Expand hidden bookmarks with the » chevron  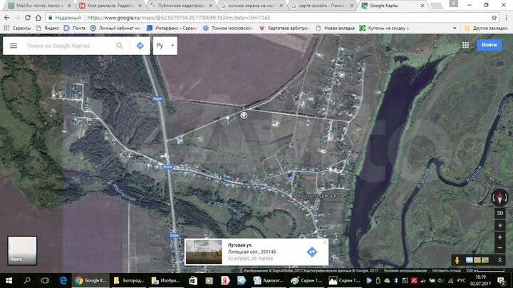coord(455,28)
